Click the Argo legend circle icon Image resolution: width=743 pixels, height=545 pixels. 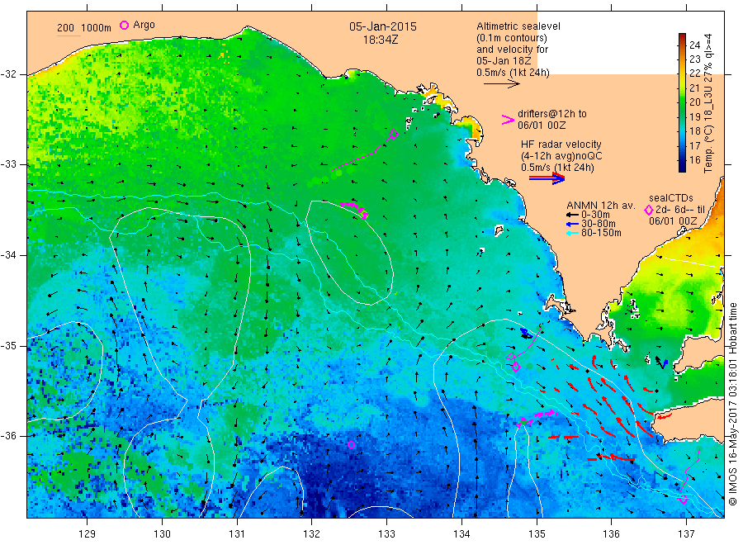[124, 25]
